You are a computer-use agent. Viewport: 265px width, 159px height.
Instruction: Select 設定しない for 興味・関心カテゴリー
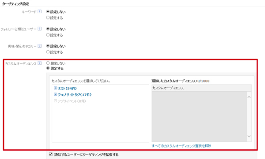48,46
